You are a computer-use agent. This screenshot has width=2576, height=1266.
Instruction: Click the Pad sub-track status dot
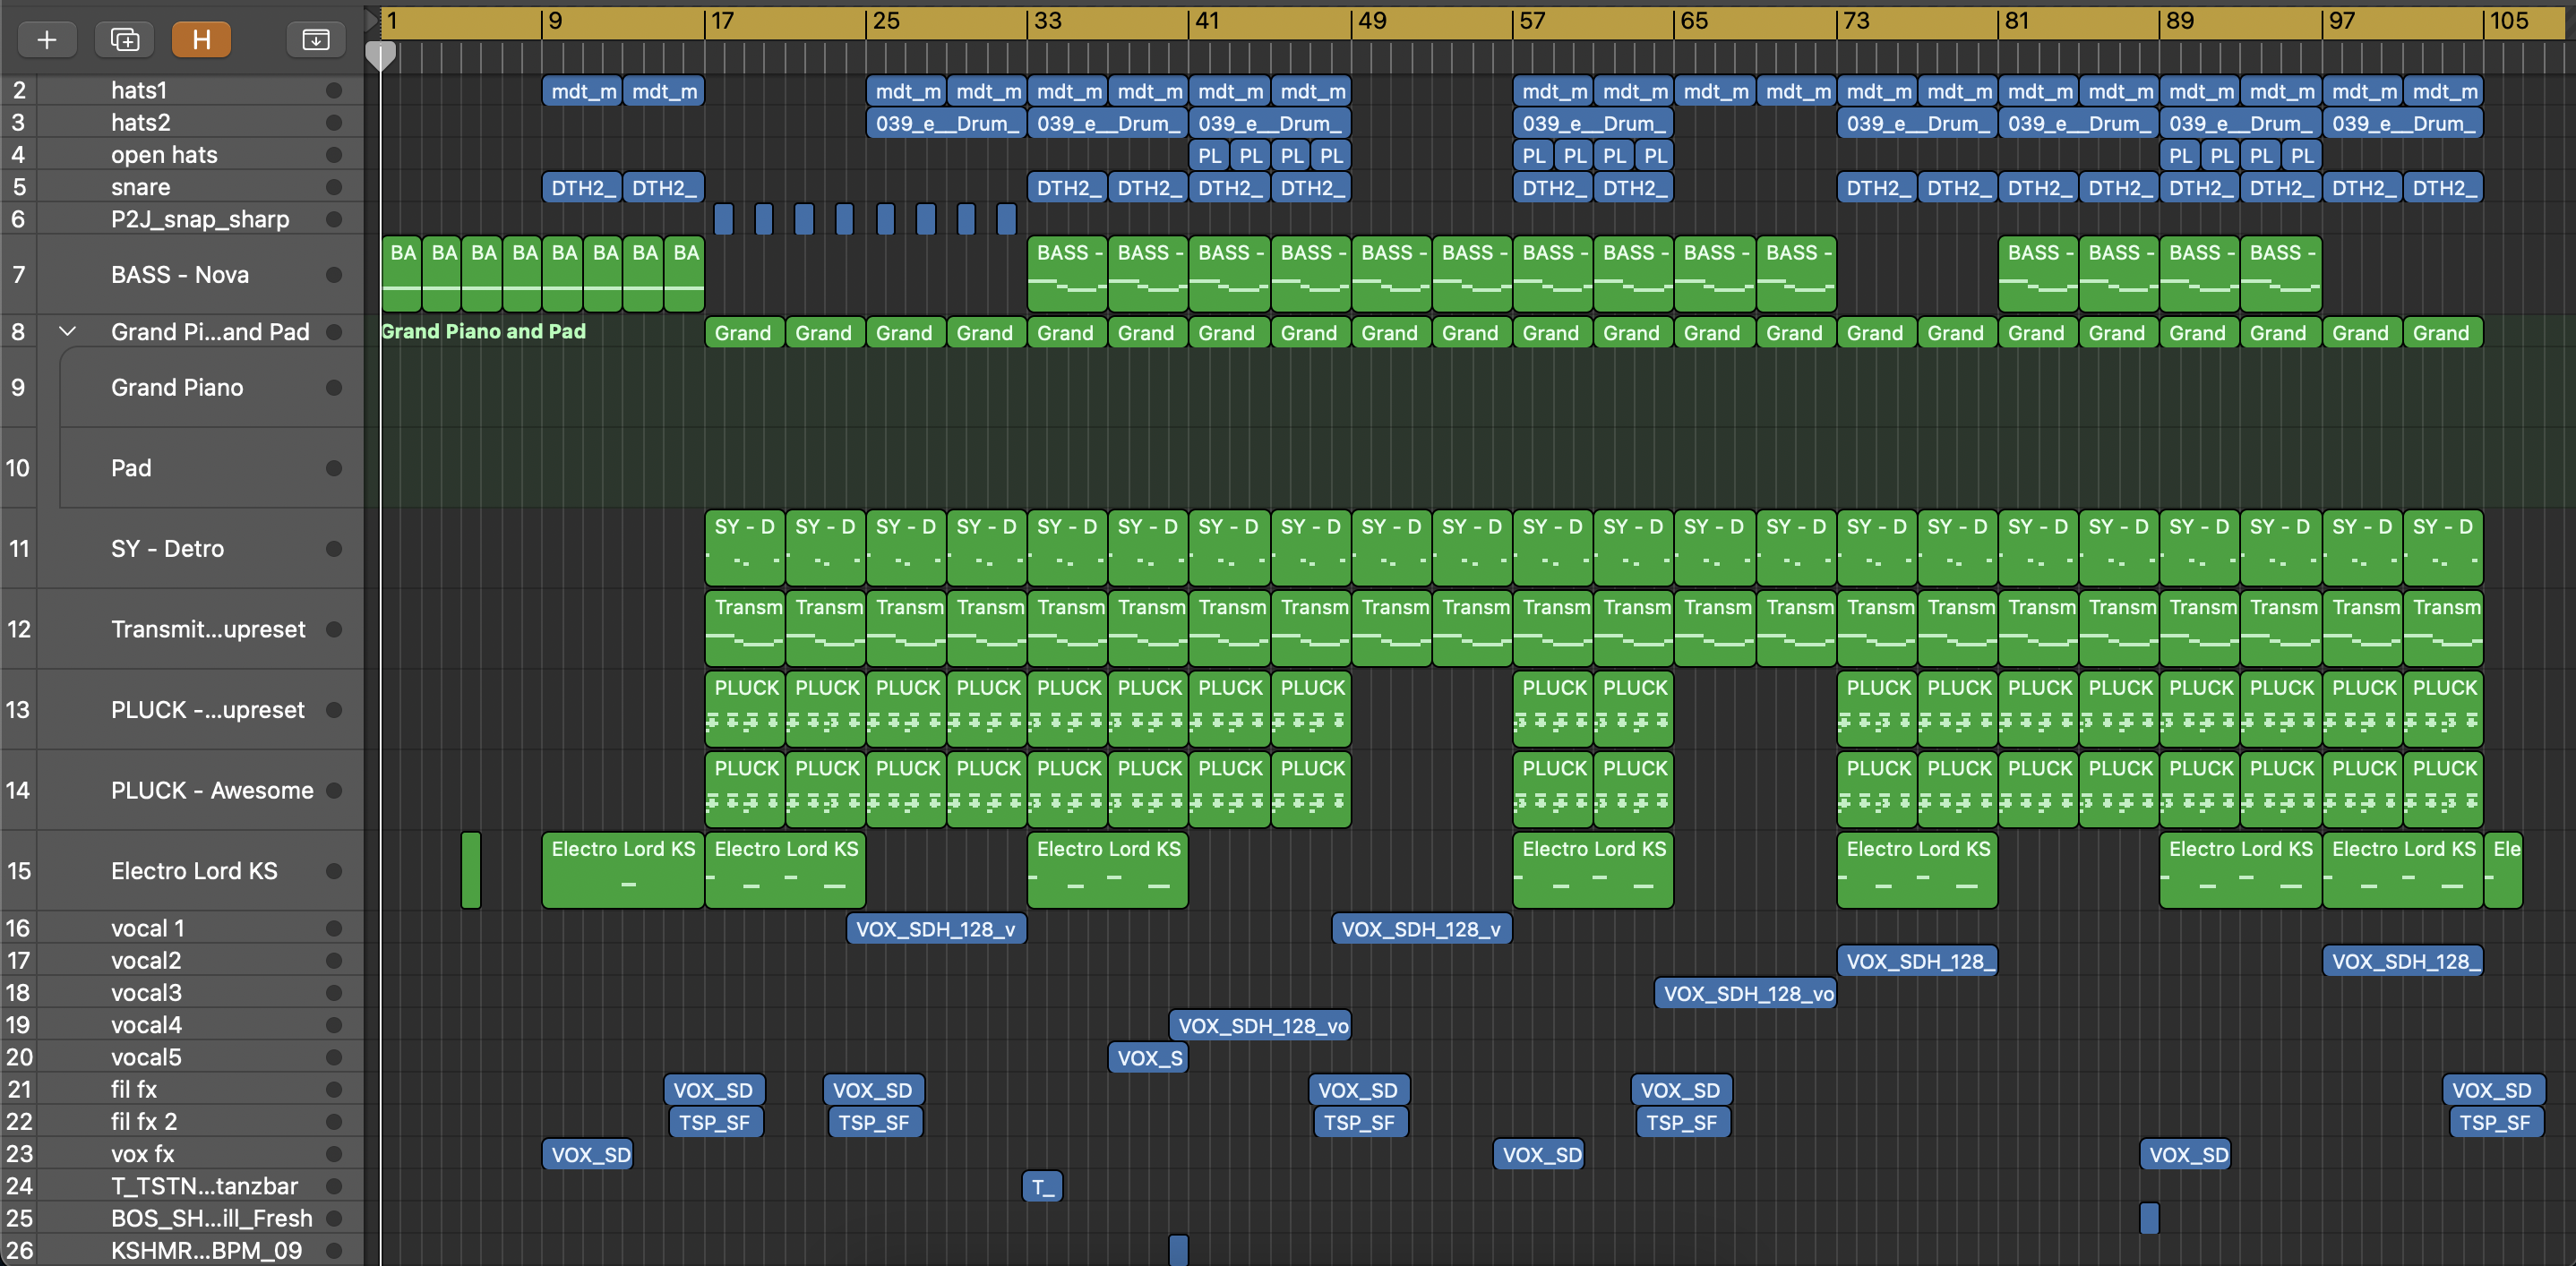pyautogui.click(x=334, y=468)
